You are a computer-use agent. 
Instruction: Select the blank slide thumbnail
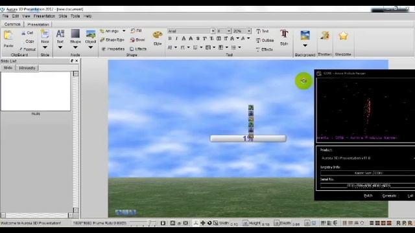[x=36, y=91]
